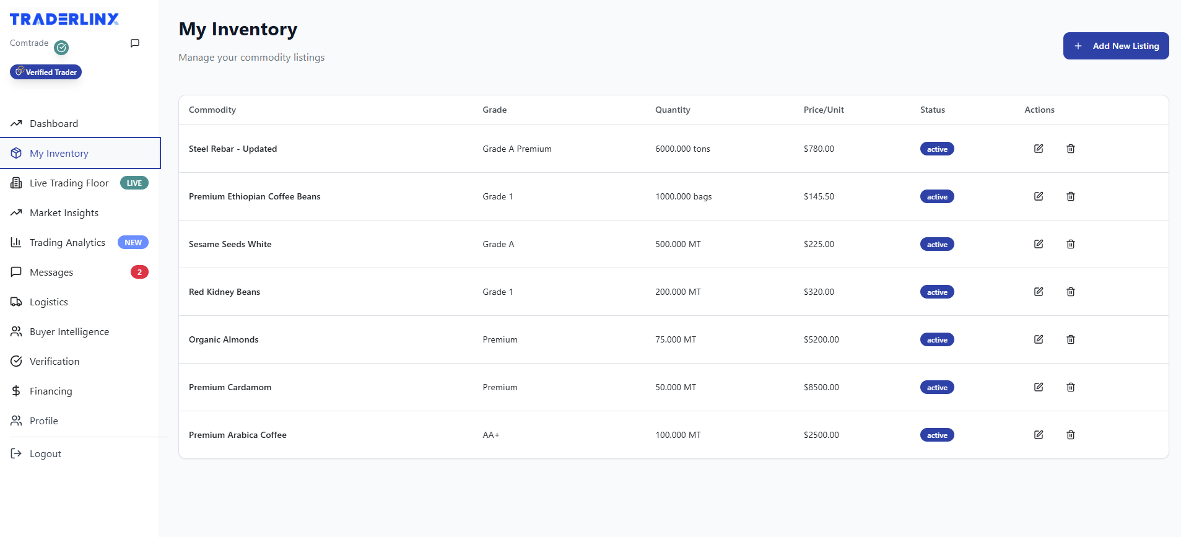Screen dimensions: 1181x537
Task: Click the chat bubble icon beside Comtrade
Action: point(135,43)
